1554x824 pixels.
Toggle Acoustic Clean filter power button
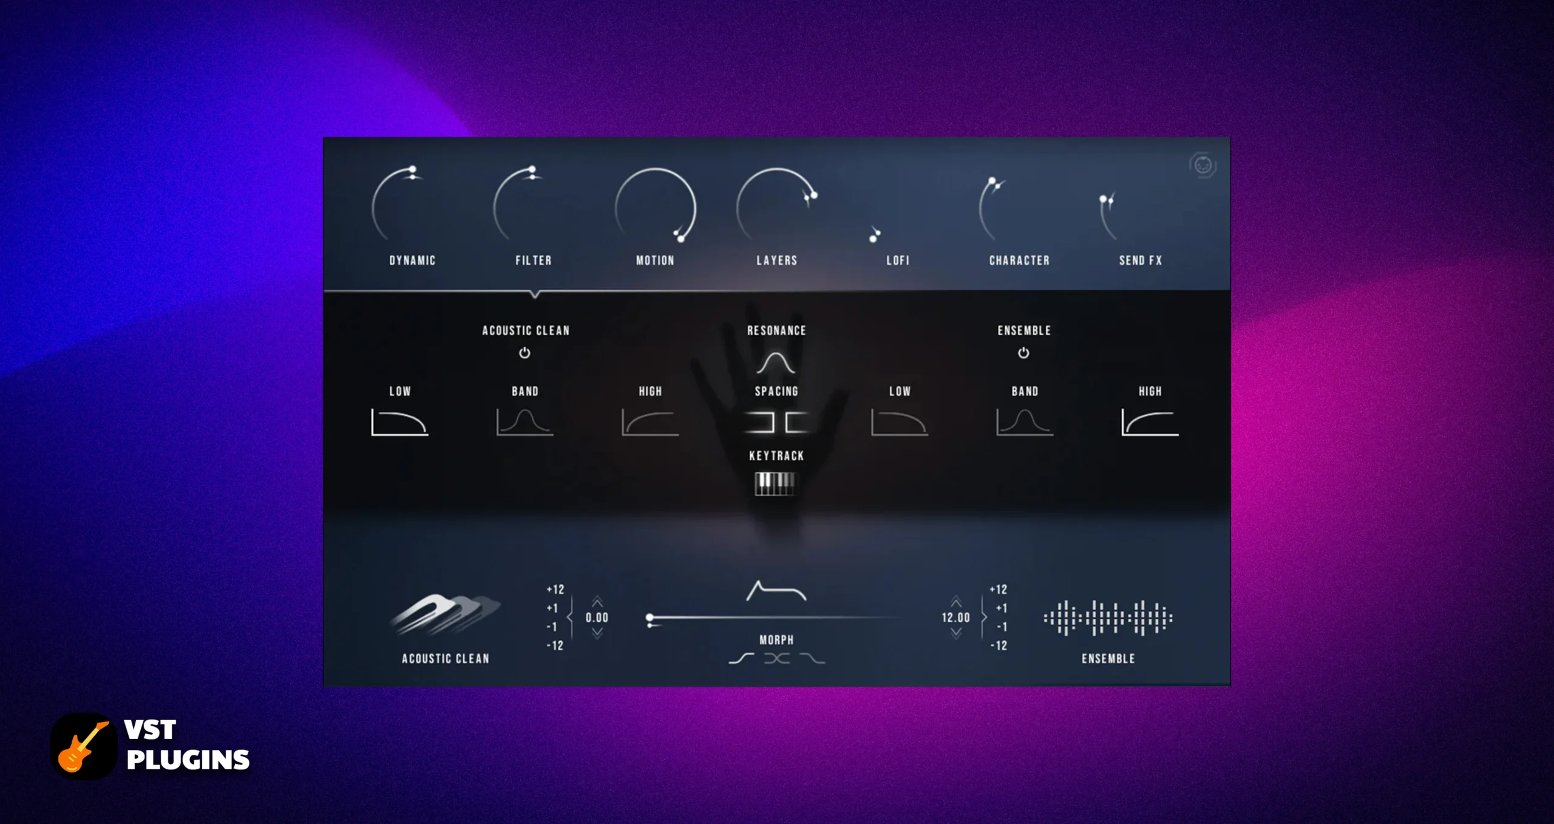[524, 353]
